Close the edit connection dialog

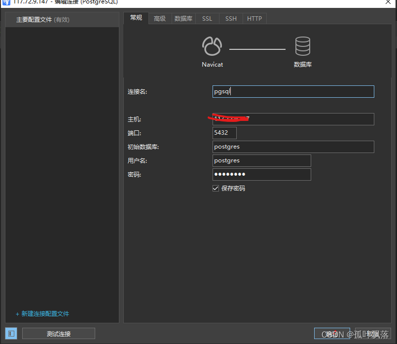(388, 2)
